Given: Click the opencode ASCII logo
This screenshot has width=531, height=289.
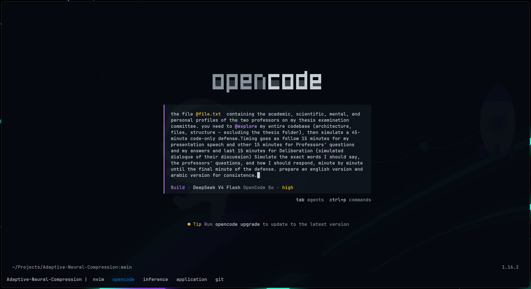Looking at the screenshot, I should pos(267,81).
